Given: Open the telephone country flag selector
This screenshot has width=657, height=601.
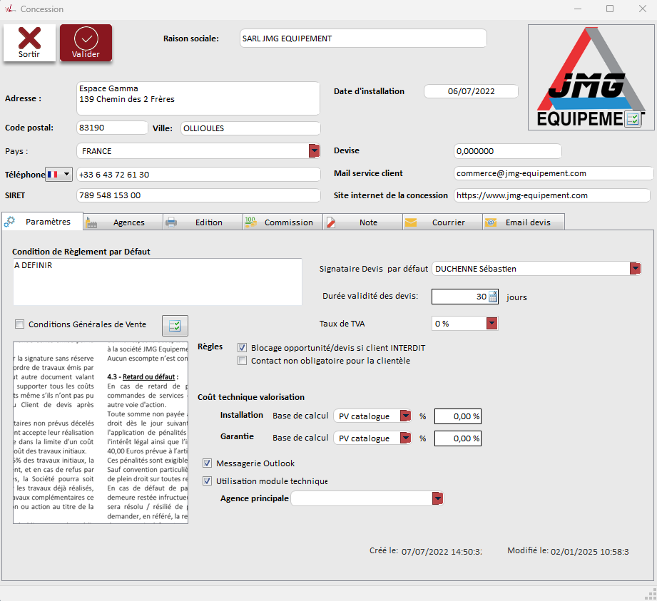Looking at the screenshot, I should 59,175.
